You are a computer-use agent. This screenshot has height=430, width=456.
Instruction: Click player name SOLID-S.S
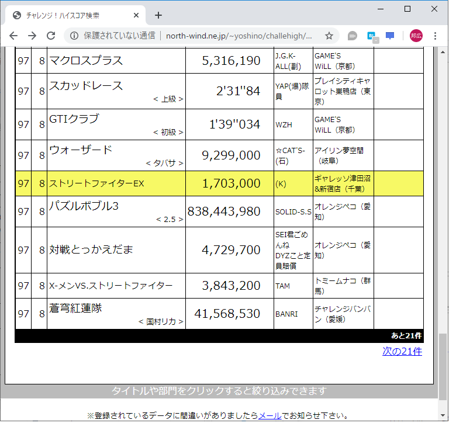[x=293, y=212]
